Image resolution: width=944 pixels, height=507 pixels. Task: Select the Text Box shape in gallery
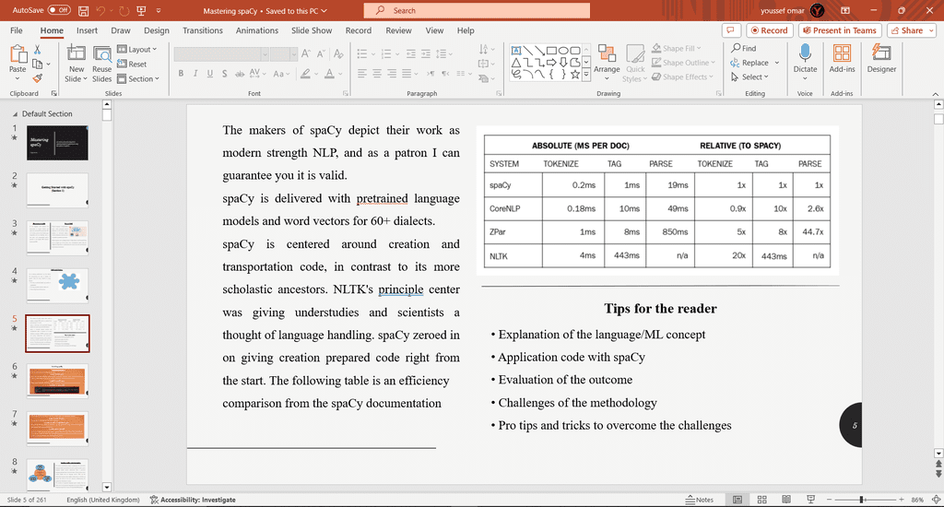coord(516,51)
